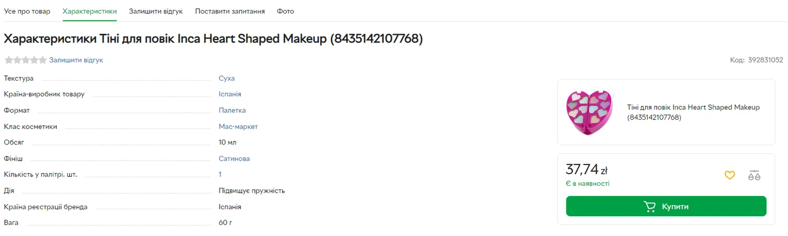The image size is (788, 236).
Task: Click the Палетка format link
Action: 232,110
